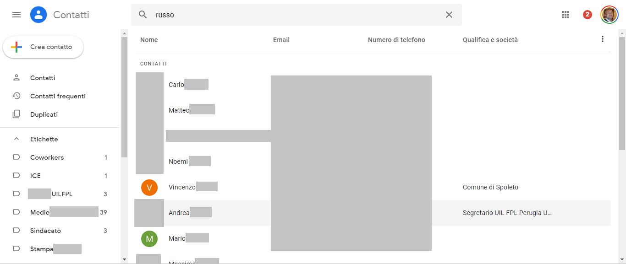Open the account profile picture menu
Screen dimensions: 626x264
pos(610,15)
